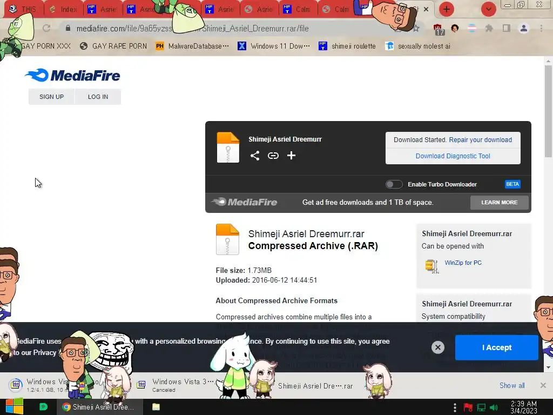Switch to the Calm tab with the globe icon
Screen dimensions: 553x415
pos(337,9)
